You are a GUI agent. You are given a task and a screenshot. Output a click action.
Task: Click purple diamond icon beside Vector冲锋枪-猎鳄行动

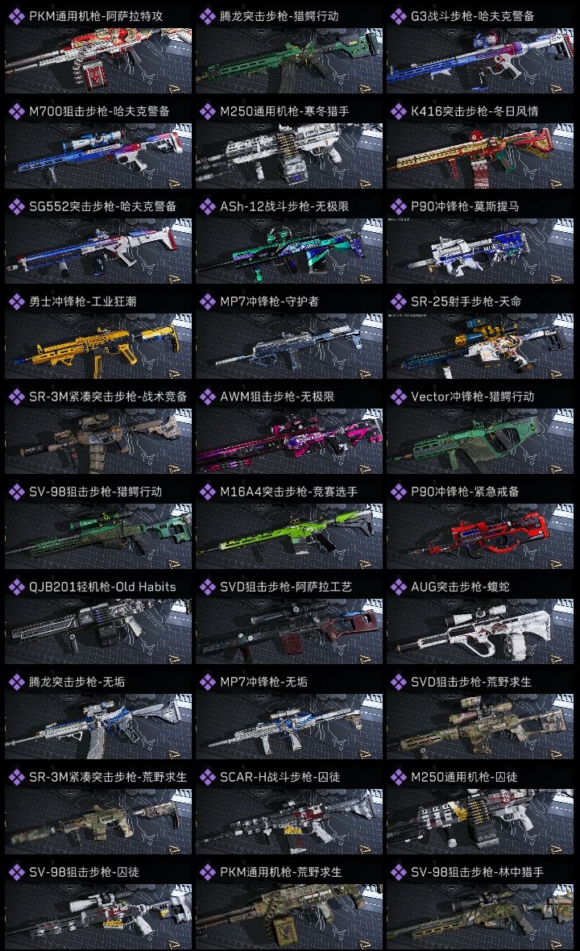[398, 397]
